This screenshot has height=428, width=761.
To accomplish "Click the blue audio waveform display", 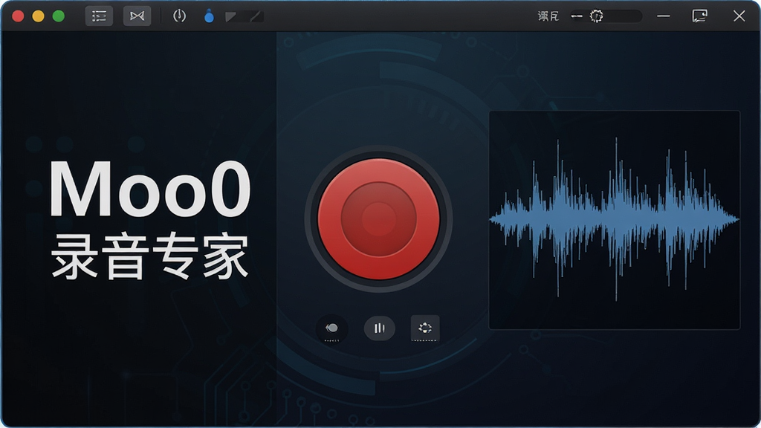I will click(614, 220).
